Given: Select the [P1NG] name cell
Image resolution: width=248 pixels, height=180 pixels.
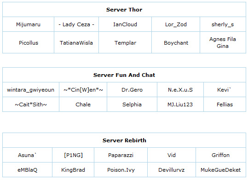Looking at the screenshot, I should click(73, 155).
